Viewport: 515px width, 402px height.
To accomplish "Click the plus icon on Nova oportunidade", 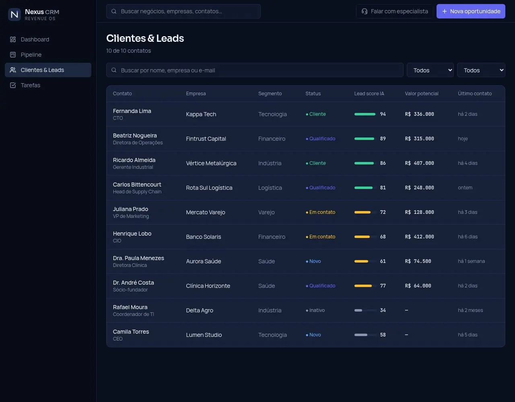I will [445, 11].
